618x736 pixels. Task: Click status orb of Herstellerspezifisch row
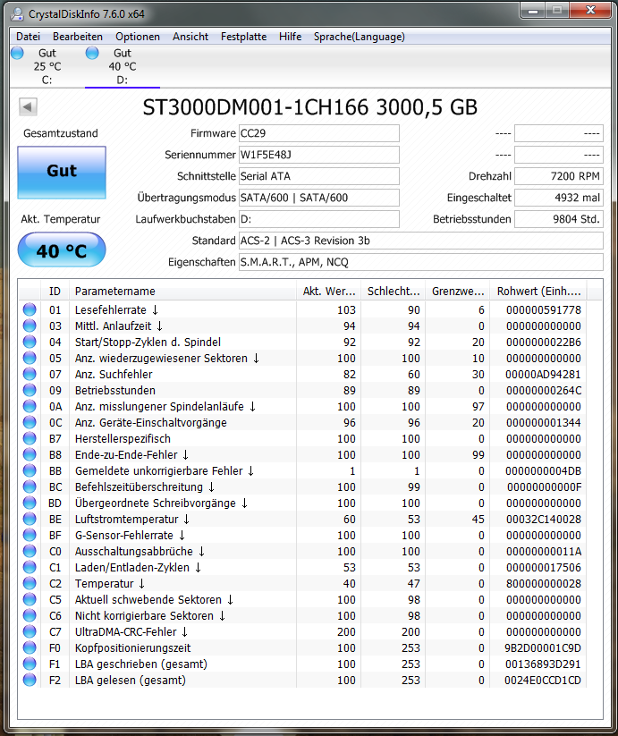(30, 438)
